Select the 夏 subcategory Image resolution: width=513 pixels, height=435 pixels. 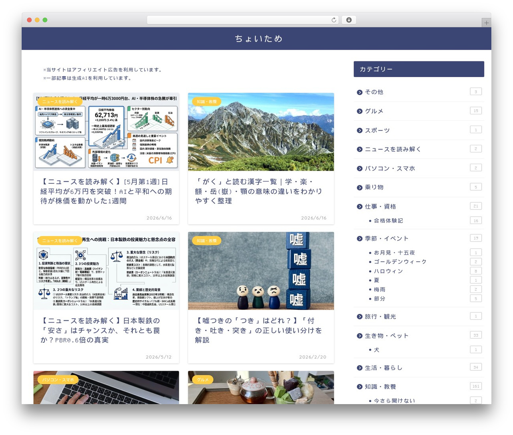(x=376, y=280)
